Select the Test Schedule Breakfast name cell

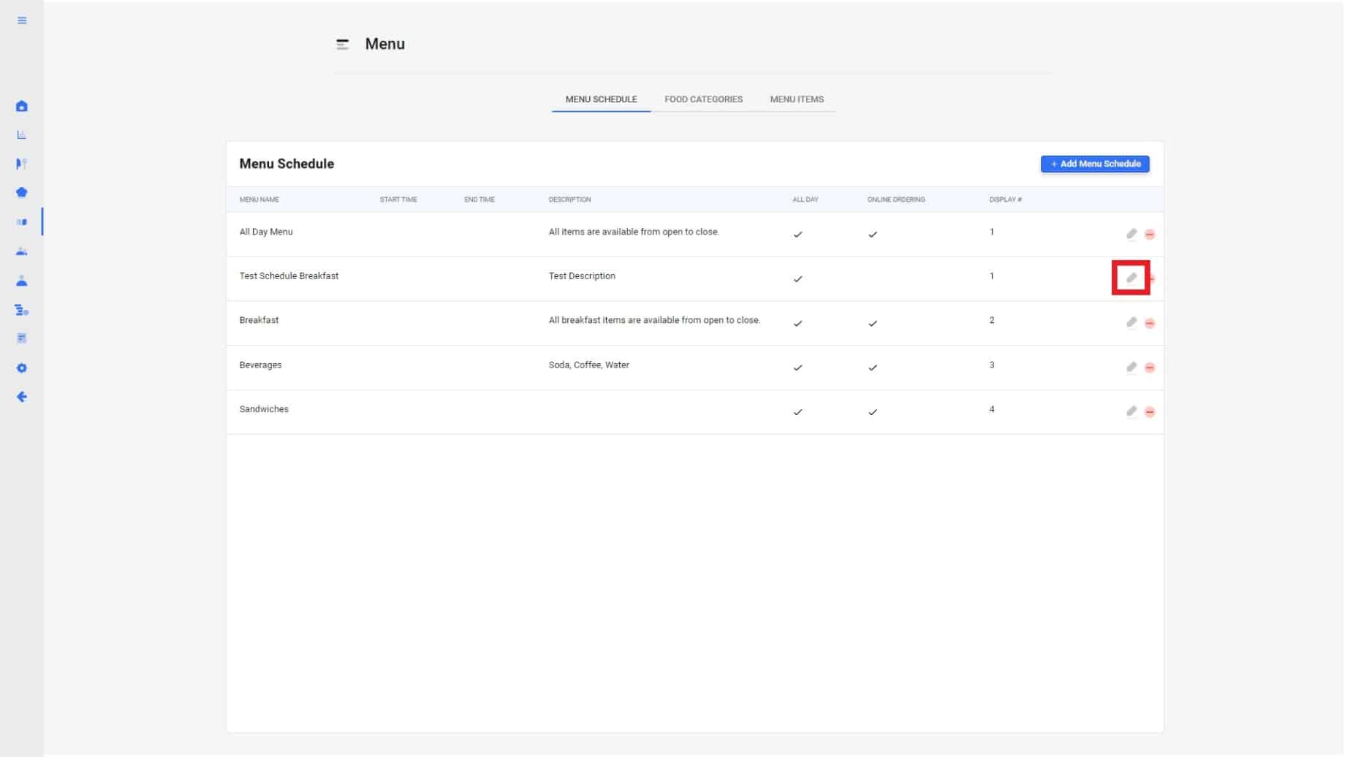tap(289, 276)
